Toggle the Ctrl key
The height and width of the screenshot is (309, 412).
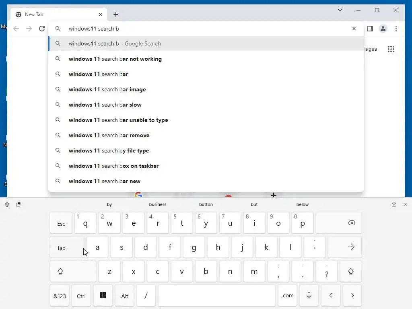click(x=81, y=296)
